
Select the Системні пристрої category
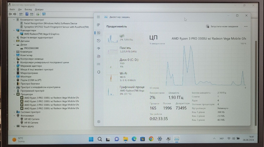pyautogui.click(x=30, y=112)
